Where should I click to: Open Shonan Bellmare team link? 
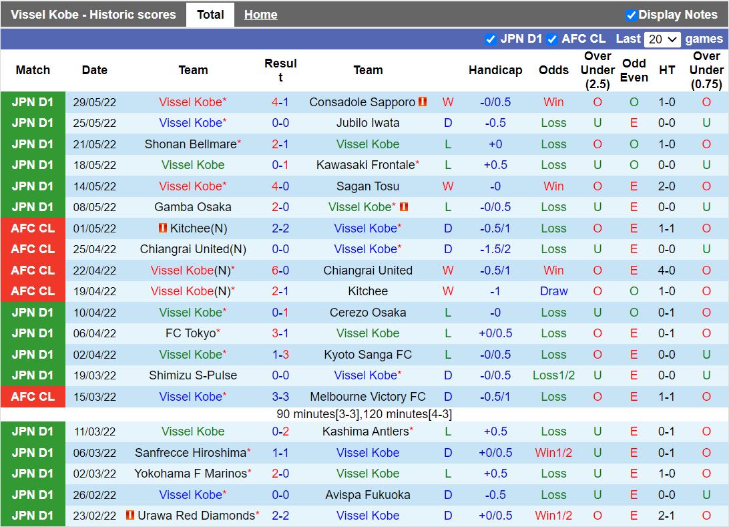click(190, 144)
